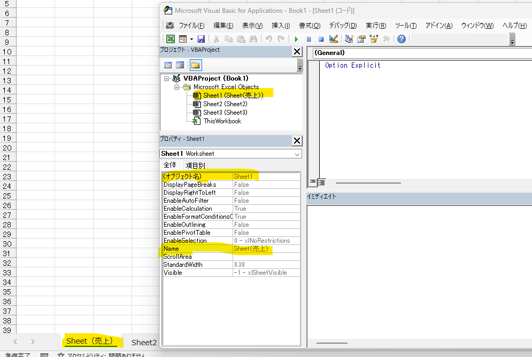Open Visual Basic Help question mark icon
Viewport: 532px width, 357px height.
click(402, 39)
